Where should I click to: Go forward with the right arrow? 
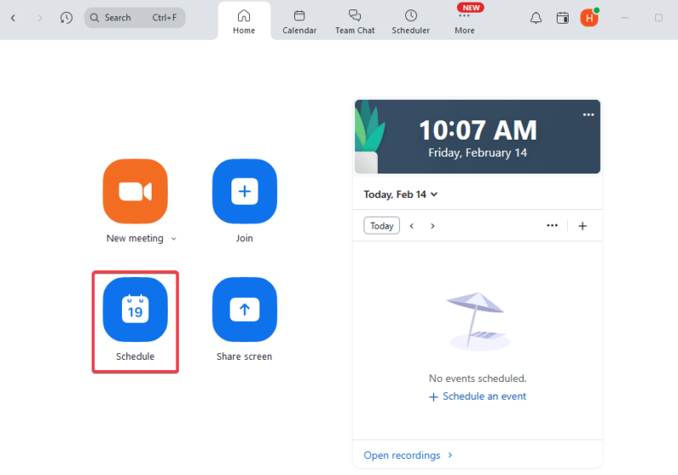pyautogui.click(x=40, y=18)
